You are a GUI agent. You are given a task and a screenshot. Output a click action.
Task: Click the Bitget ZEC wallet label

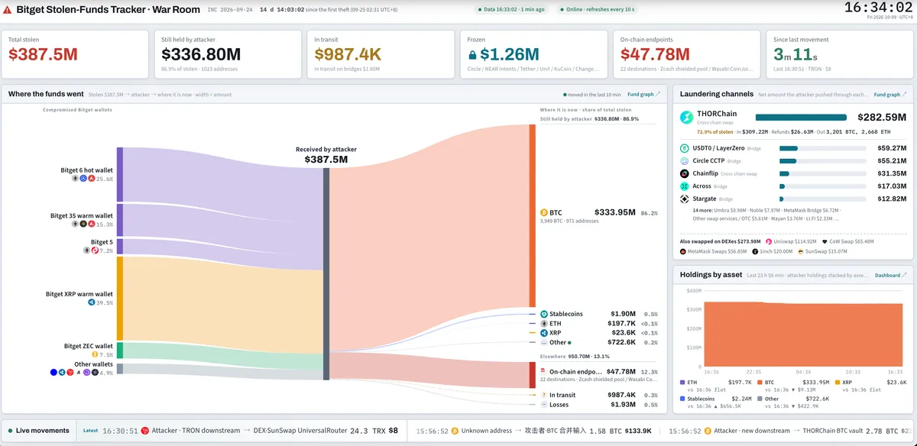click(88, 346)
